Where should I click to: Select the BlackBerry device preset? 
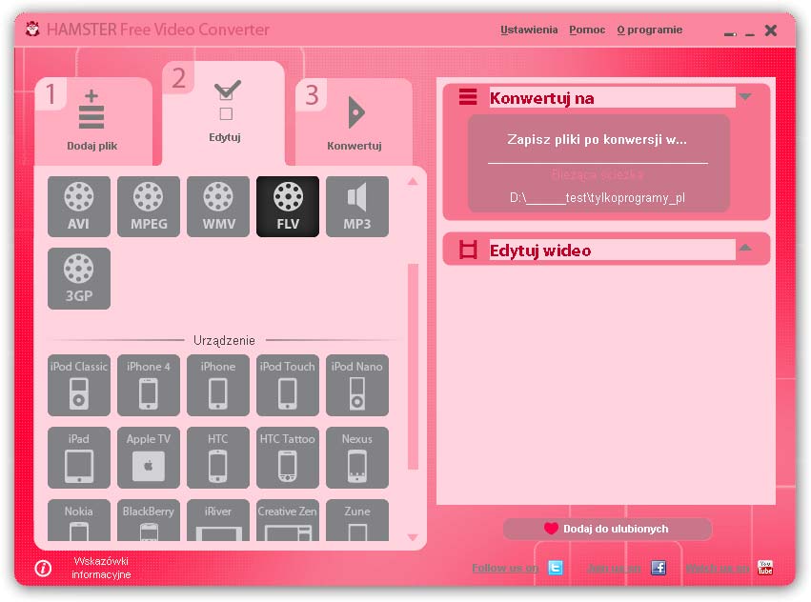pyautogui.click(x=149, y=520)
